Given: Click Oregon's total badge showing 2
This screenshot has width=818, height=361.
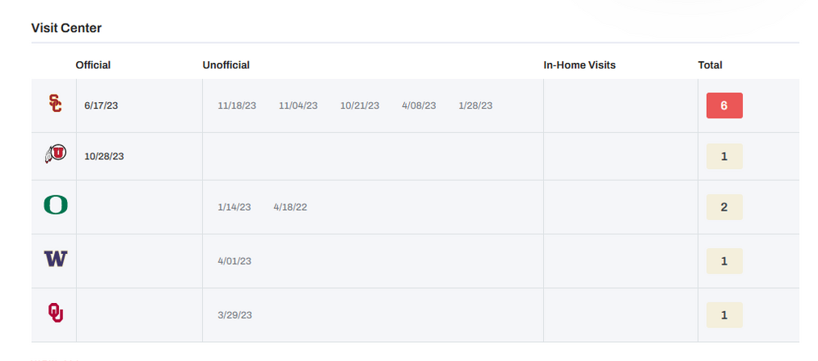Looking at the screenshot, I should click(724, 207).
